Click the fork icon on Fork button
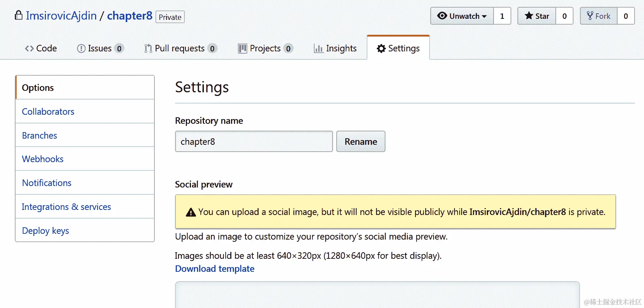The height and width of the screenshot is (308, 644). [590, 16]
